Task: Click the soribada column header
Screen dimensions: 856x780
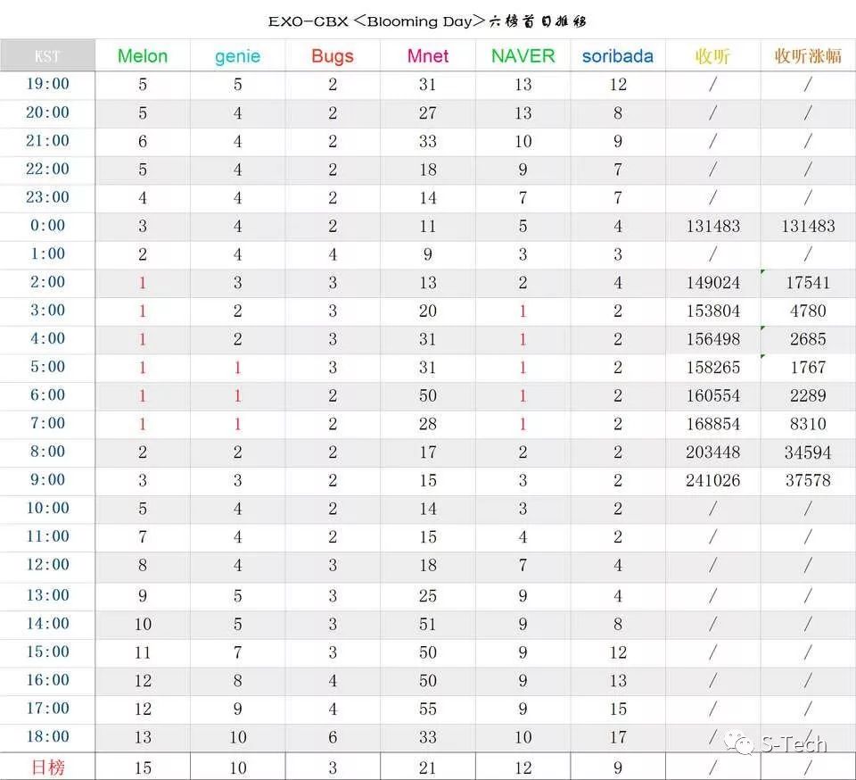Action: 617,55
